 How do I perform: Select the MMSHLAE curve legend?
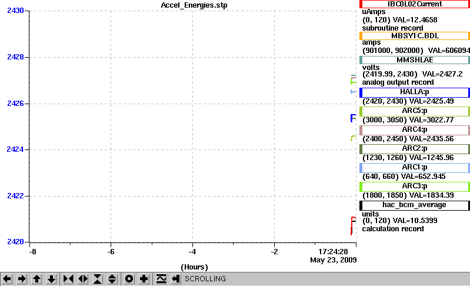click(x=415, y=60)
